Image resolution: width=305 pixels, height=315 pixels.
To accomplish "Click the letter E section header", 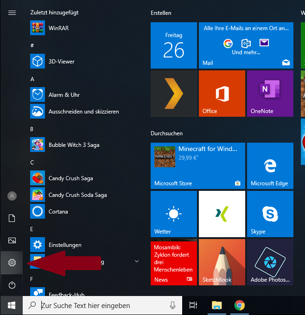I will pos(32,229).
